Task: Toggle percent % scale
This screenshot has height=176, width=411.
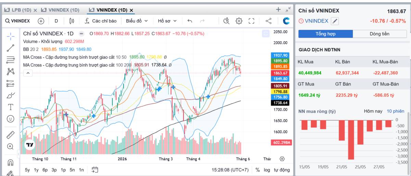Action: click(x=258, y=170)
